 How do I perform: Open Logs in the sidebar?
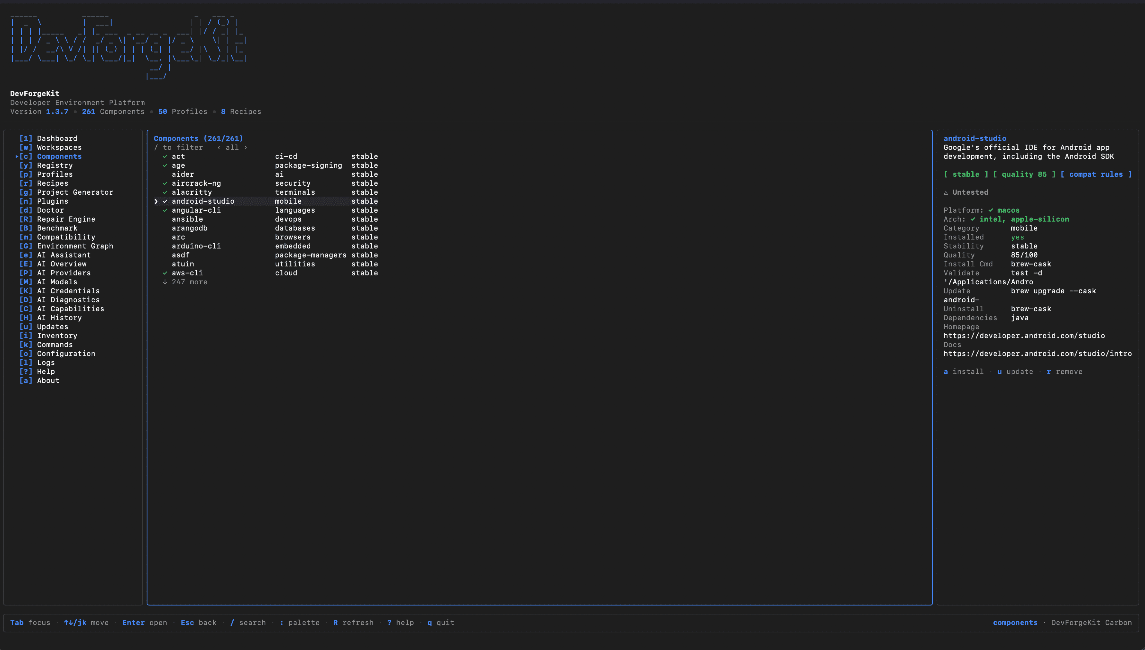point(37,362)
